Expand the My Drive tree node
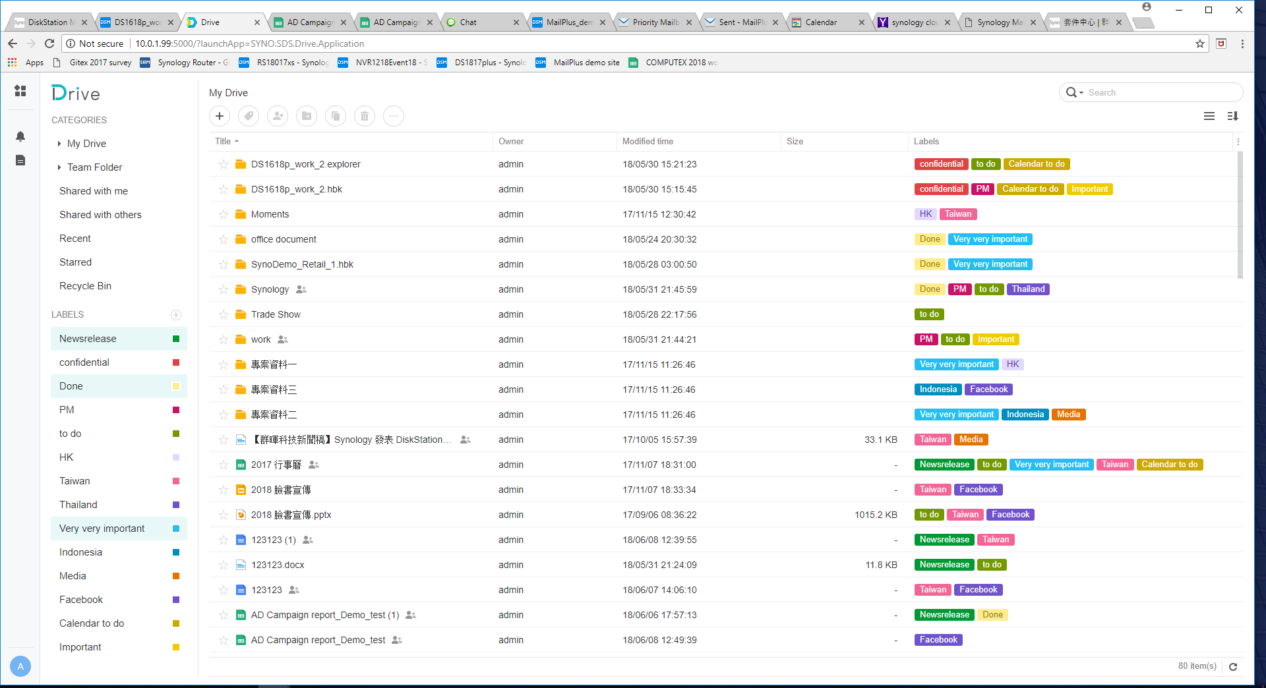 click(59, 144)
